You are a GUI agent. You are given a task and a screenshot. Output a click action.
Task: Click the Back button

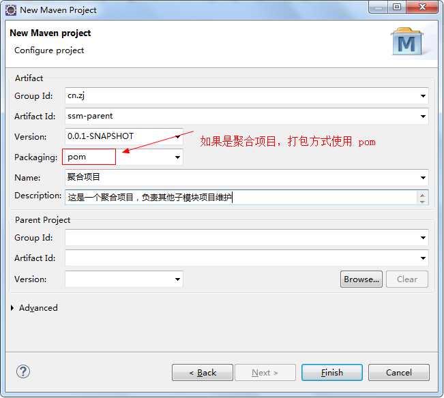(x=203, y=373)
